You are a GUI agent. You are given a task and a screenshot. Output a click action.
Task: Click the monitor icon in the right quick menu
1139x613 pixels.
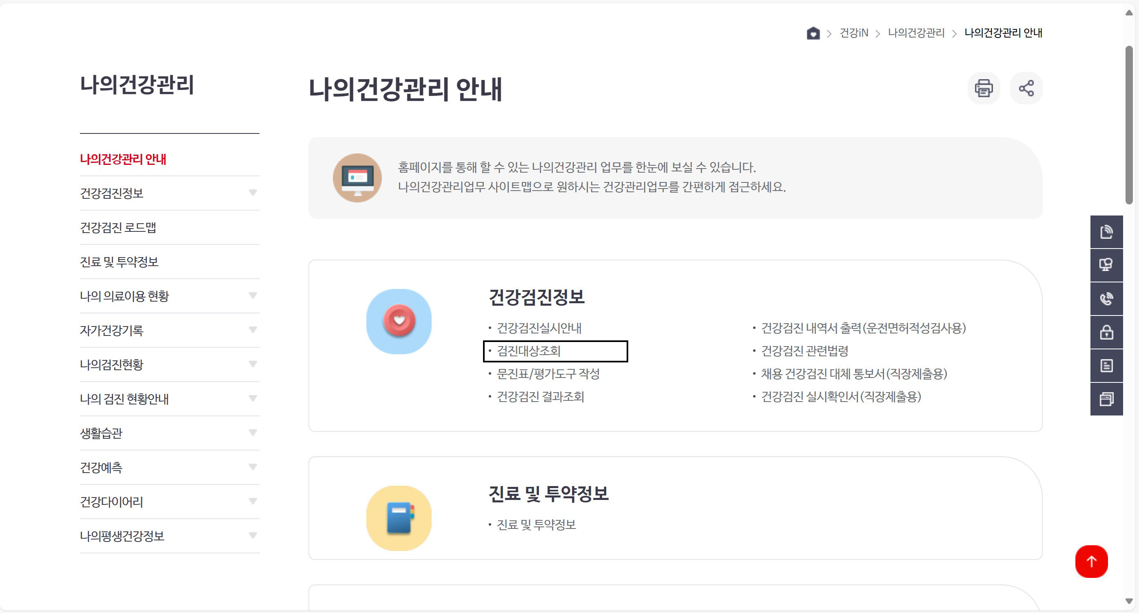1106,265
